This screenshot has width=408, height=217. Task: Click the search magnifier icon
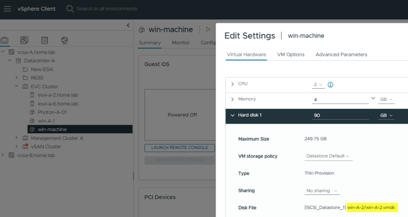click(70, 9)
